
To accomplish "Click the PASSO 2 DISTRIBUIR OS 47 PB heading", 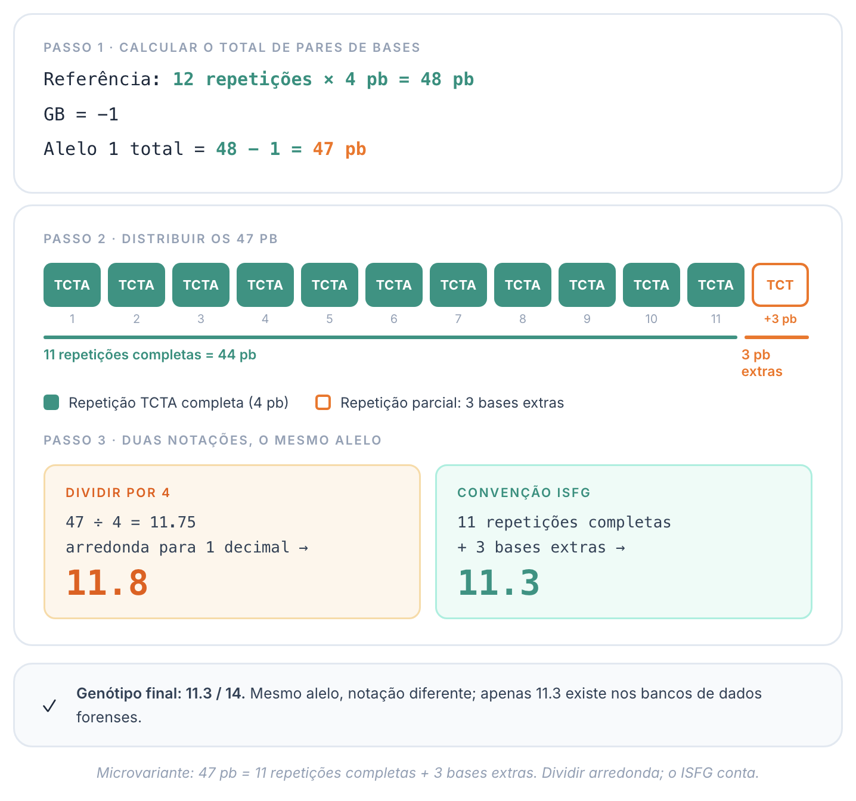I will [161, 239].
